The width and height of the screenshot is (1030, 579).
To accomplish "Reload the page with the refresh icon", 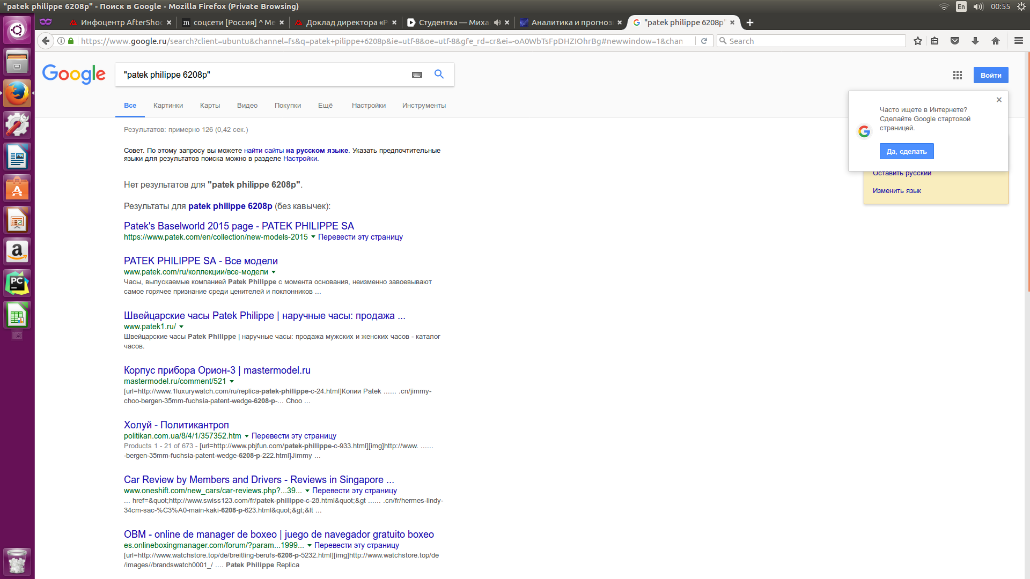I will pyautogui.click(x=704, y=41).
